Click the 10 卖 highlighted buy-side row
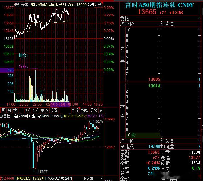This screenshot has width=203, height=181. coord(143,135)
